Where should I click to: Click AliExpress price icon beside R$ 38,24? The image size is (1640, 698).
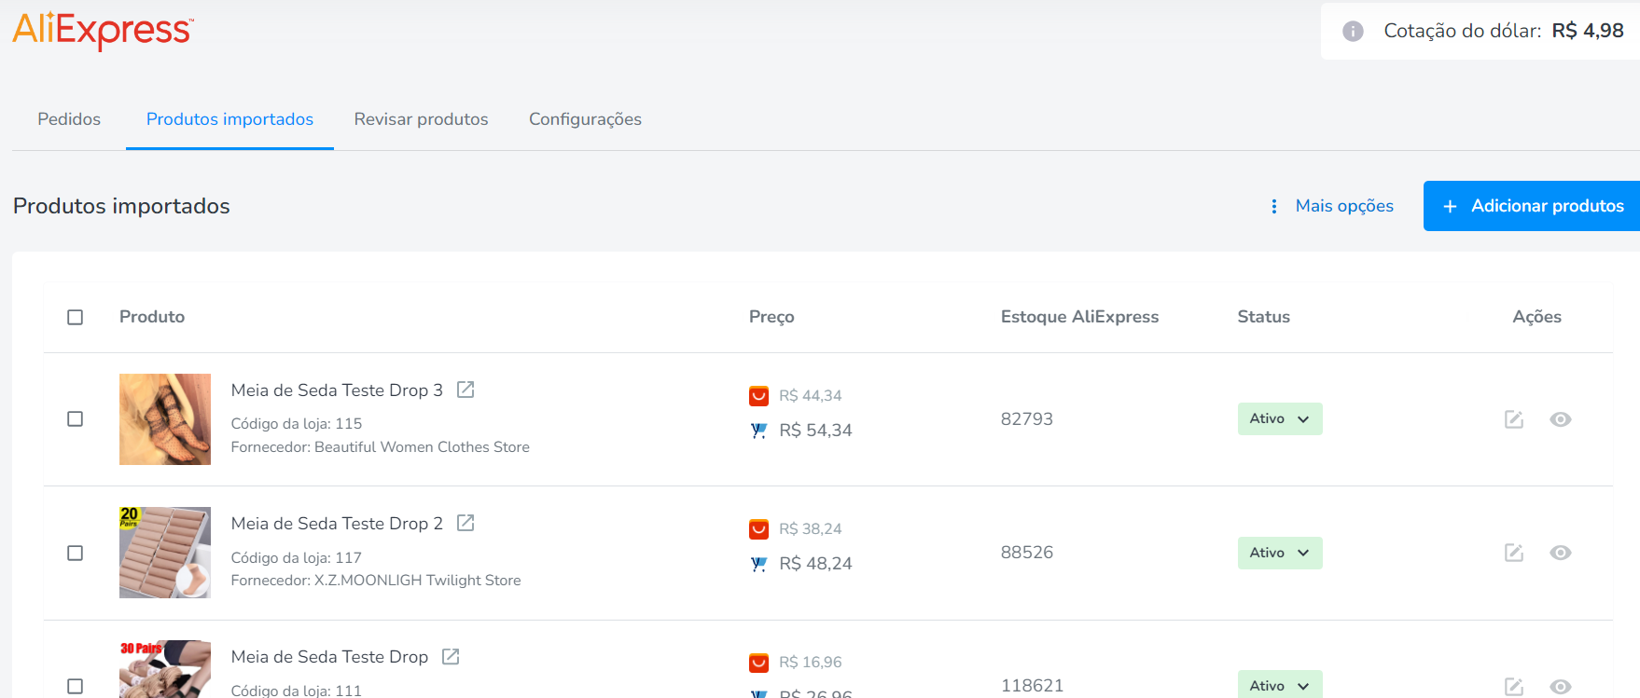(759, 529)
